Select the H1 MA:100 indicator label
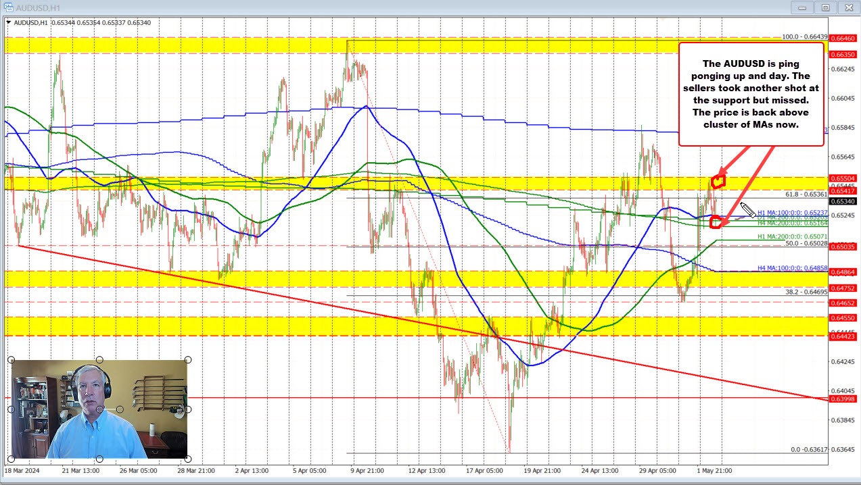 click(x=793, y=212)
